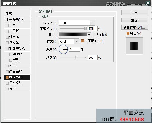This screenshot has width=152, height=123.
Task: Click the 缩放 slider handle
Action: [76, 57]
